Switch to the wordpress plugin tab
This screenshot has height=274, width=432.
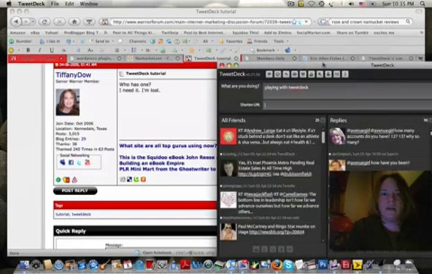94,58
